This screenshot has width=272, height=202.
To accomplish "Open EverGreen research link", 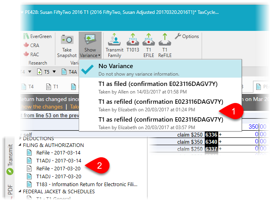I will tap(38, 36).
